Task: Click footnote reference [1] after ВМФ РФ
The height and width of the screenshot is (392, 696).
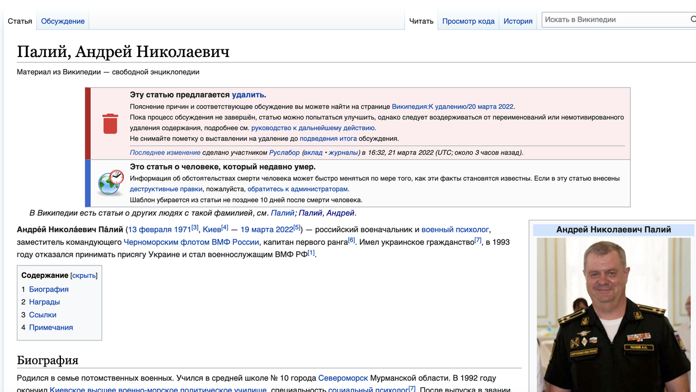Action: [x=312, y=252]
